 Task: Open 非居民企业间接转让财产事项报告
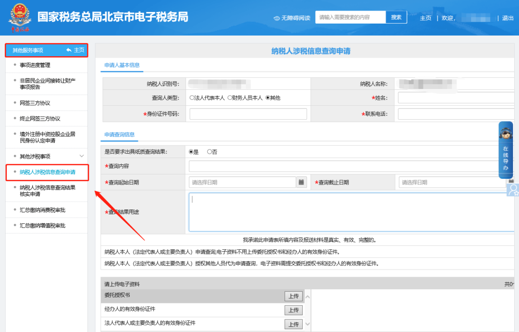[x=48, y=84]
